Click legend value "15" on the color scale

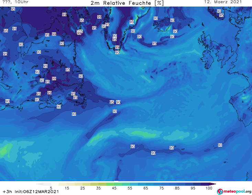click(x=67, y=188)
